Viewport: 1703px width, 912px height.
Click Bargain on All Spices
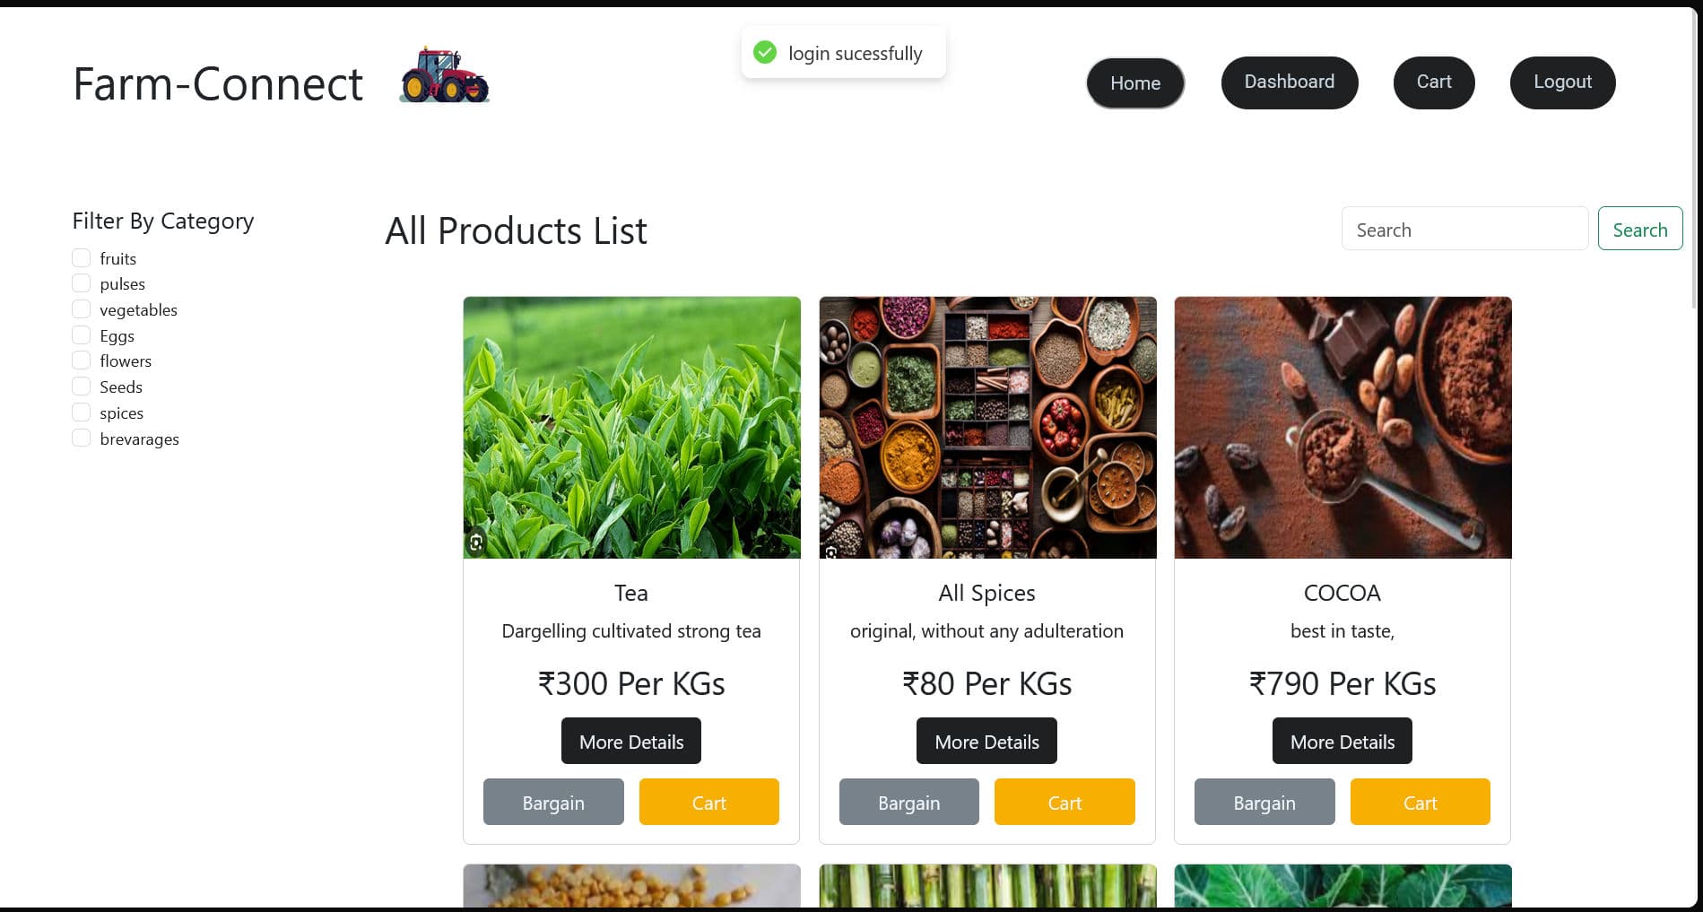[908, 802]
